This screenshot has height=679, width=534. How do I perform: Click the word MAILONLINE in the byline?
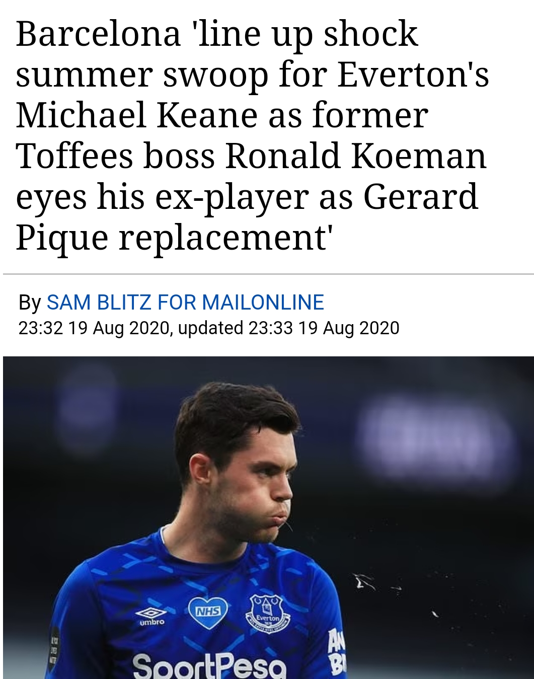(x=263, y=303)
